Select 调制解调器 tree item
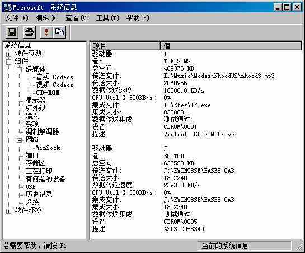Viewport: 305px width, 253px height. click(x=42, y=132)
